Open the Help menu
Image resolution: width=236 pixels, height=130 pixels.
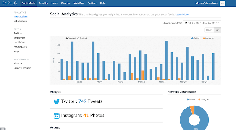point(102,3)
